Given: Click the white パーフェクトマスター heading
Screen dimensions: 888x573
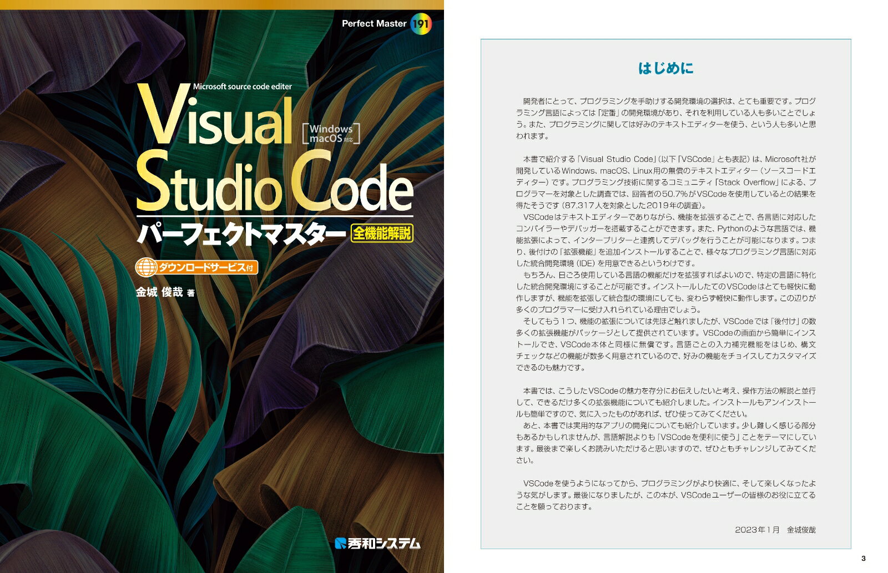Looking at the screenshot, I should (241, 234).
